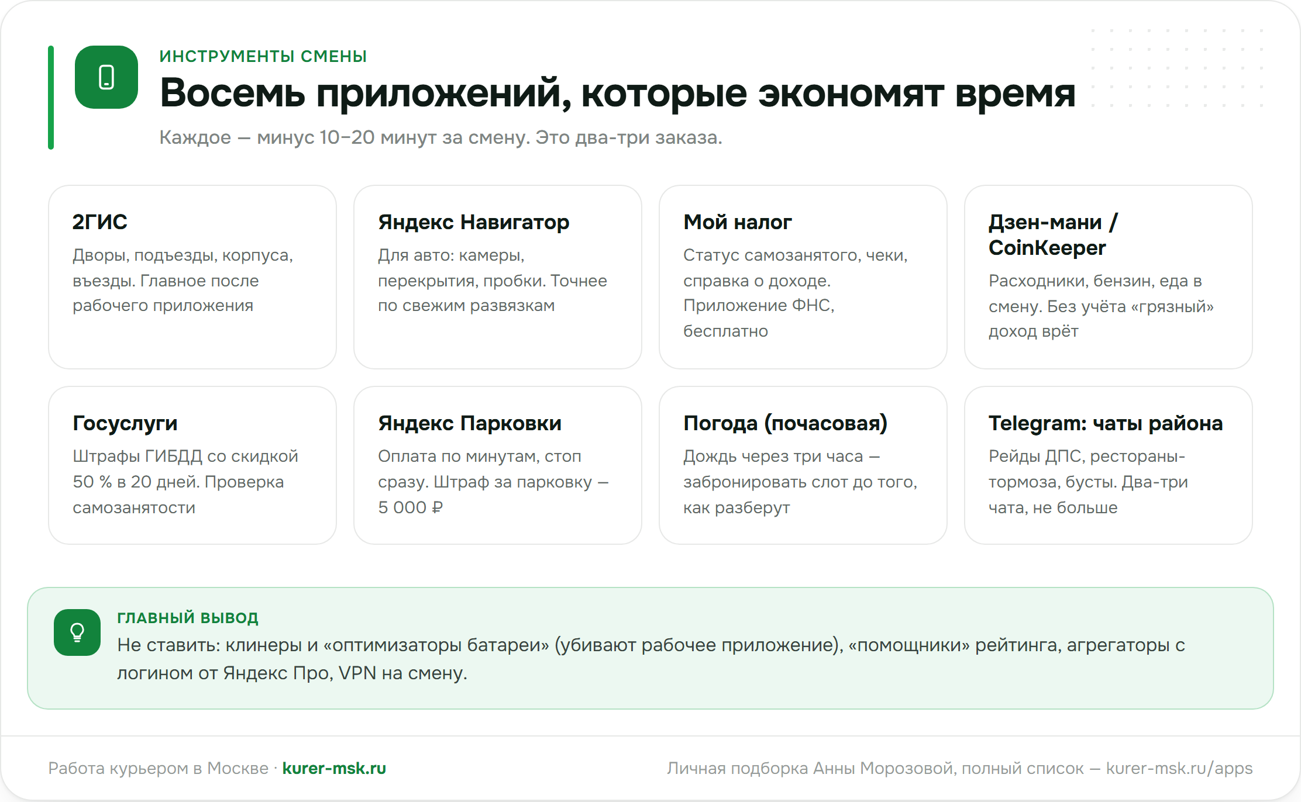The height and width of the screenshot is (802, 1301).
Task: Click the ИНСТРУМЕНТЫ СМЕНЫ label
Action: [263, 56]
